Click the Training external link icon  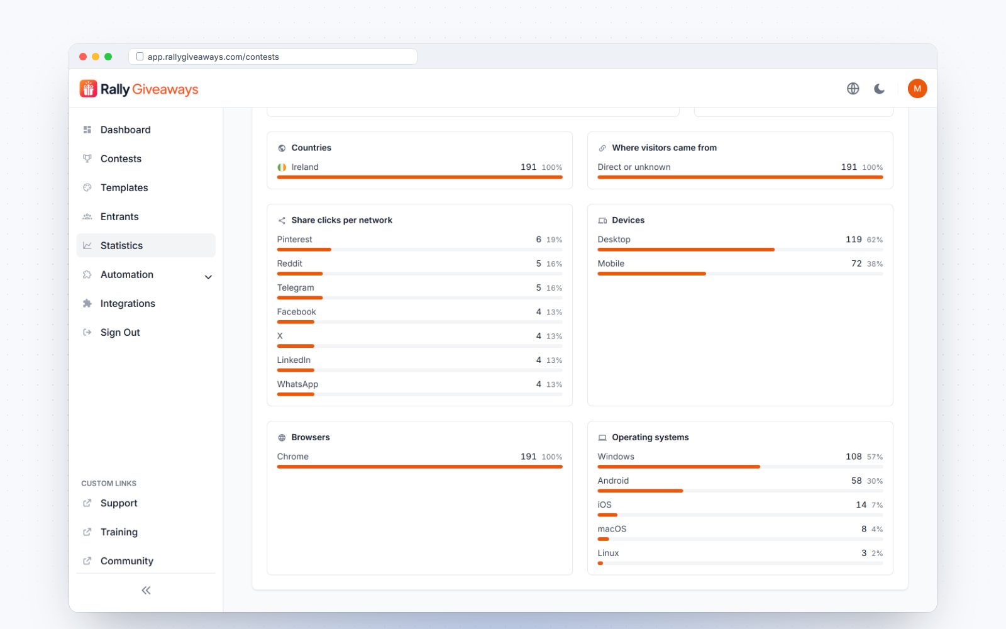pos(87,532)
